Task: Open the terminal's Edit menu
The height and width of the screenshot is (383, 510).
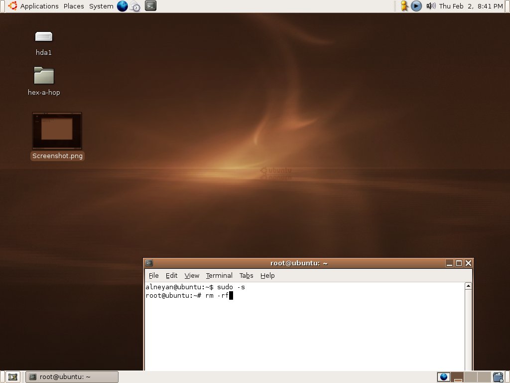Action: (x=171, y=275)
